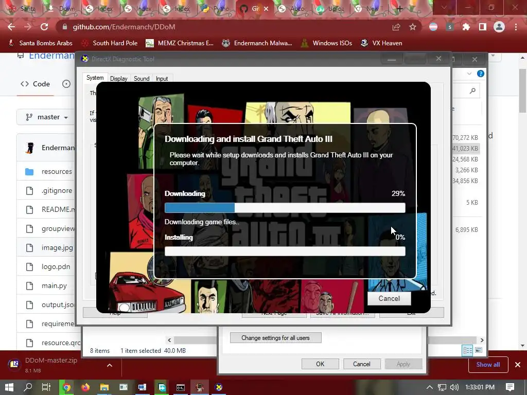Open MEMZ Christmas bookmark
The width and height of the screenshot is (527, 395).
pyautogui.click(x=180, y=43)
